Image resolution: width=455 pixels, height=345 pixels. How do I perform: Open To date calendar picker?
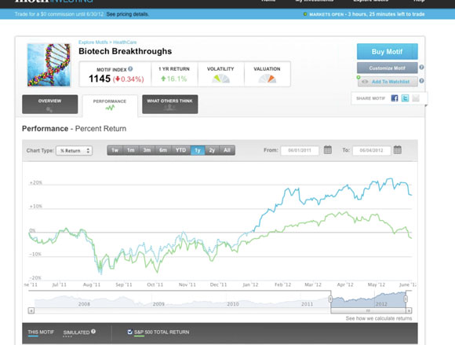(398, 150)
